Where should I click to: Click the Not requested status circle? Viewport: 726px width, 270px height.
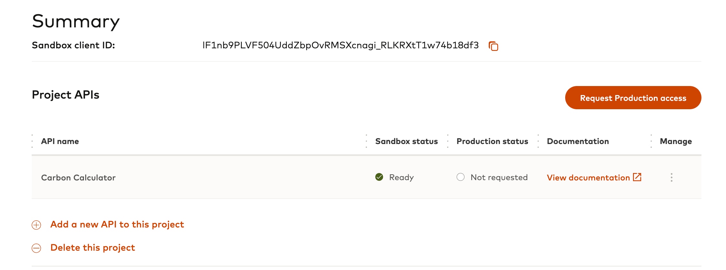(x=461, y=177)
